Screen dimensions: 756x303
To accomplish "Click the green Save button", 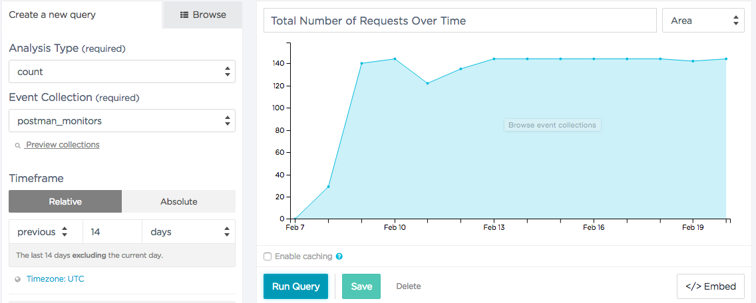I will [361, 286].
